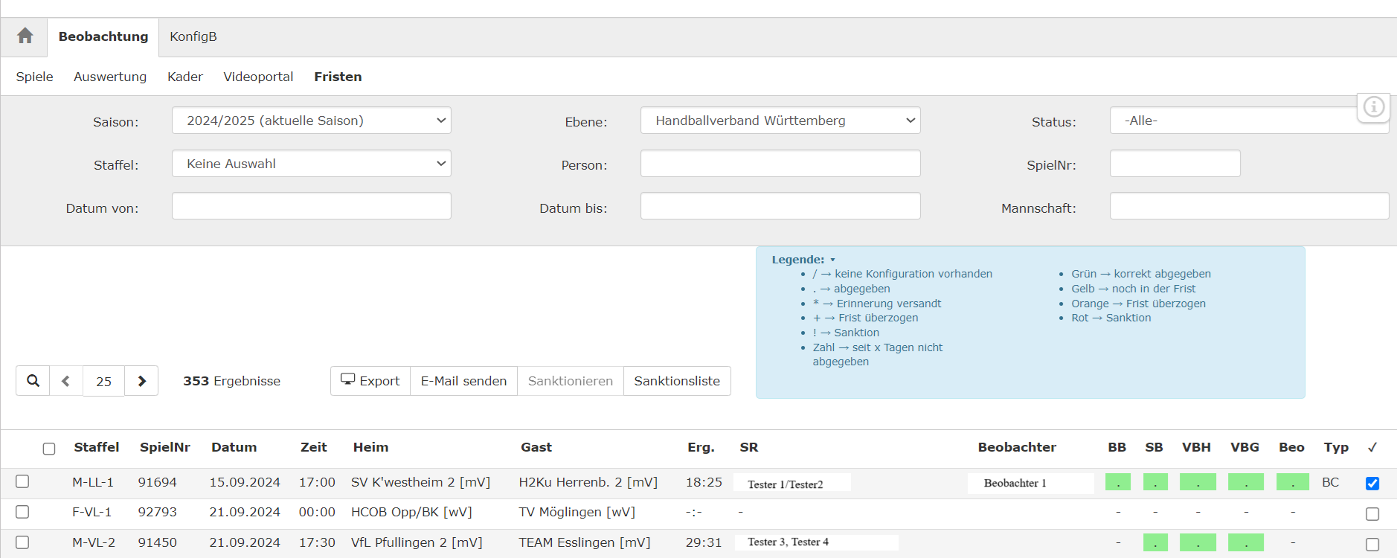Uncheck the done checkbox for game 91694
Image resolution: width=1397 pixels, height=558 pixels.
[x=1372, y=484]
